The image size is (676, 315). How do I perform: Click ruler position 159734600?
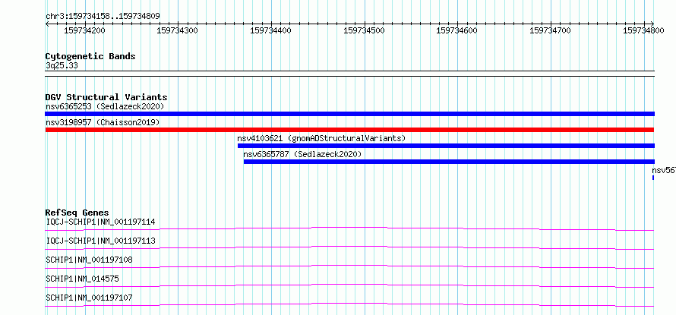[x=457, y=30]
